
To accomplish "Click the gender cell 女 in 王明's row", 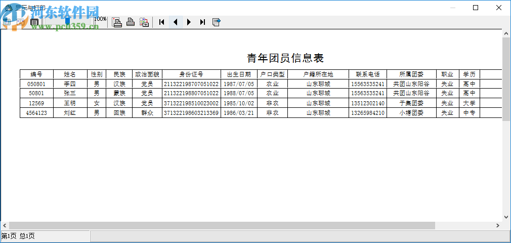I will pos(97,103).
